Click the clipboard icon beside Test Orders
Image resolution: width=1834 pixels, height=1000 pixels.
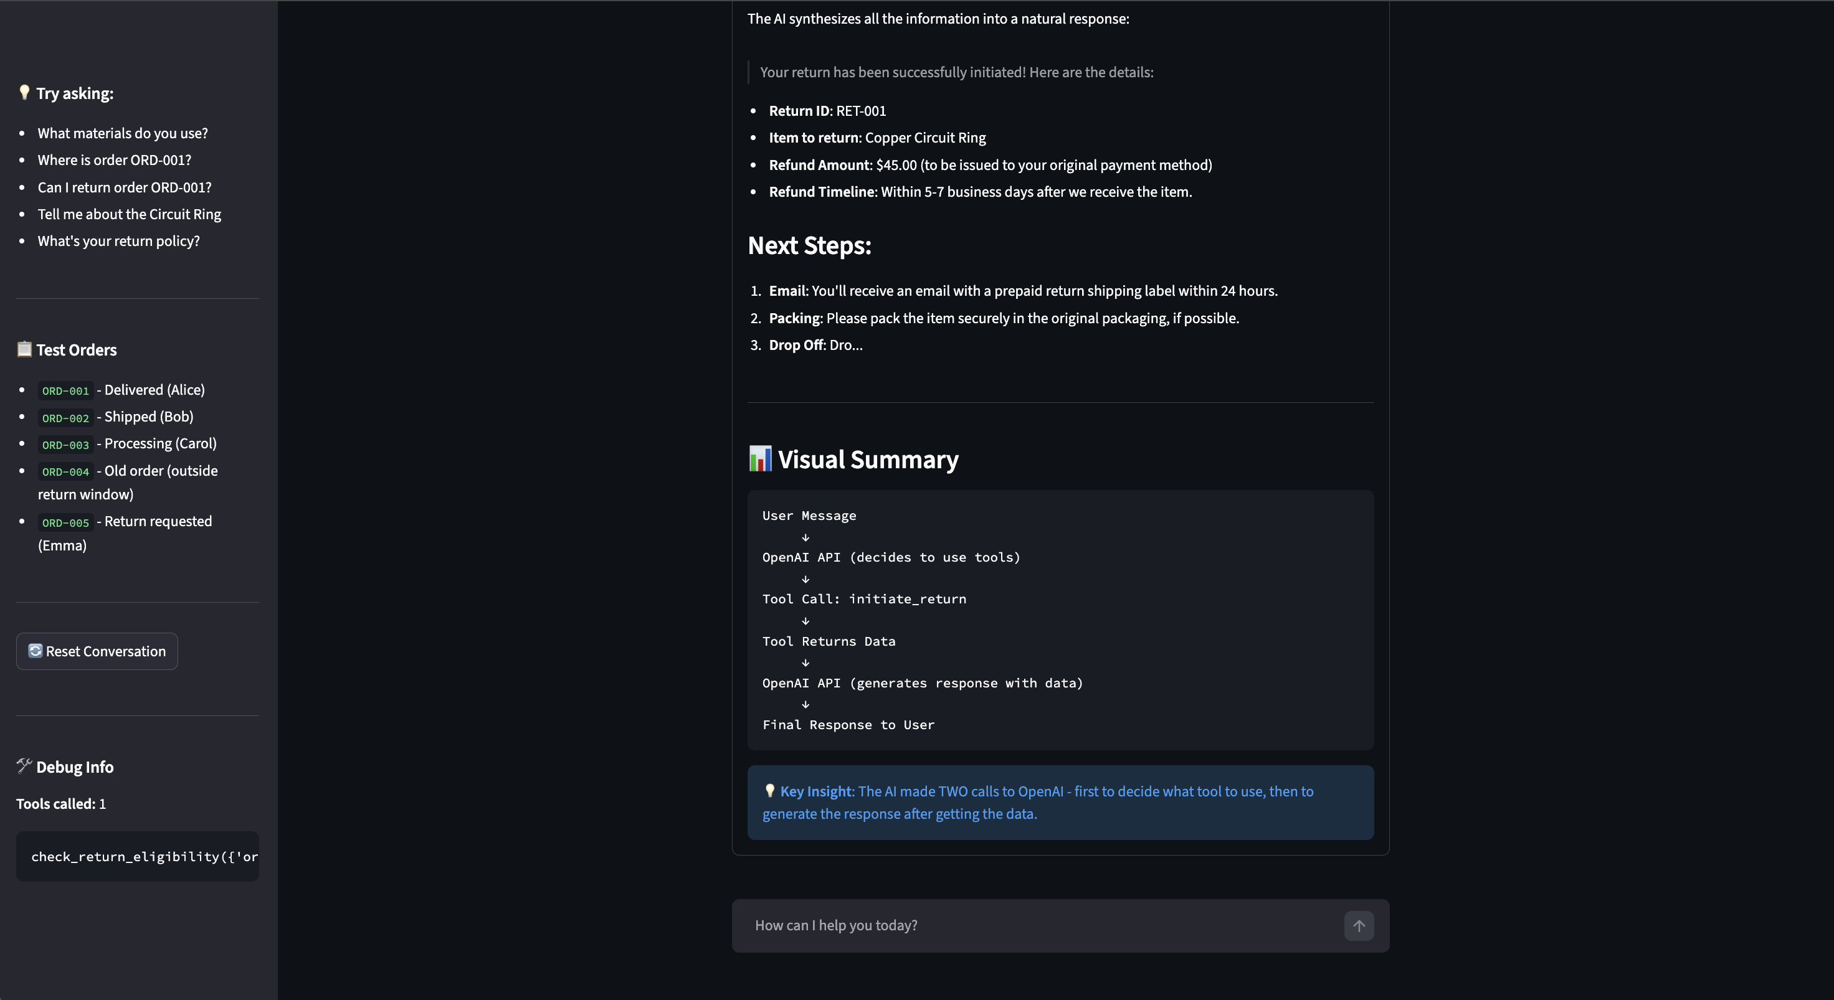pos(24,349)
